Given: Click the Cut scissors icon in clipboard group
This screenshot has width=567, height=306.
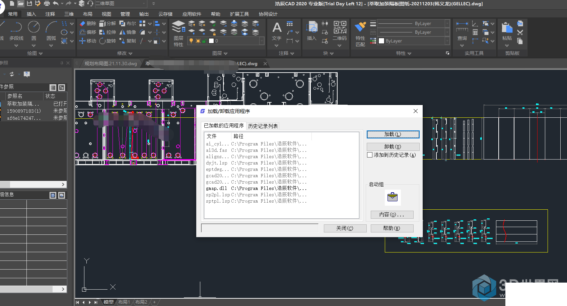Looking at the screenshot, I should (520, 32).
